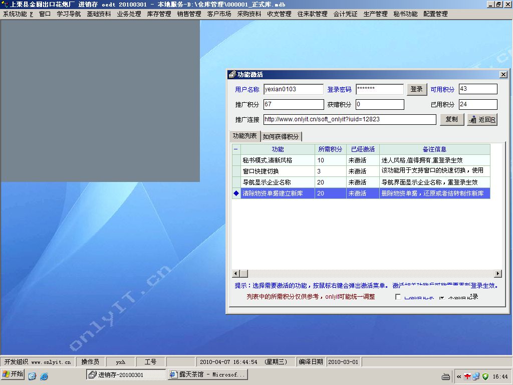Click the 复制 button to copy link
The image size is (513, 385).
tap(451, 119)
